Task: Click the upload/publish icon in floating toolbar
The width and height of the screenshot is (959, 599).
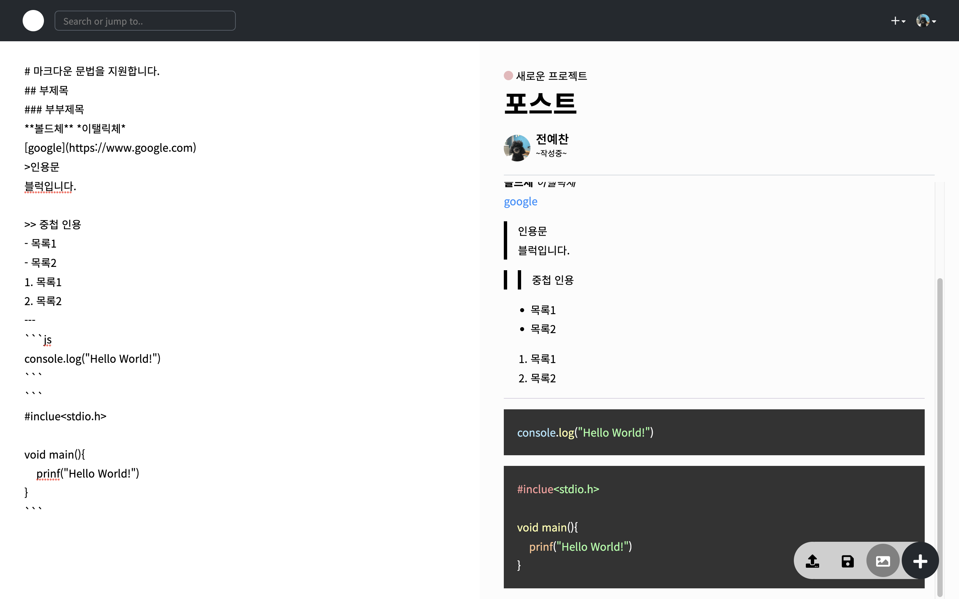Action: click(x=812, y=561)
